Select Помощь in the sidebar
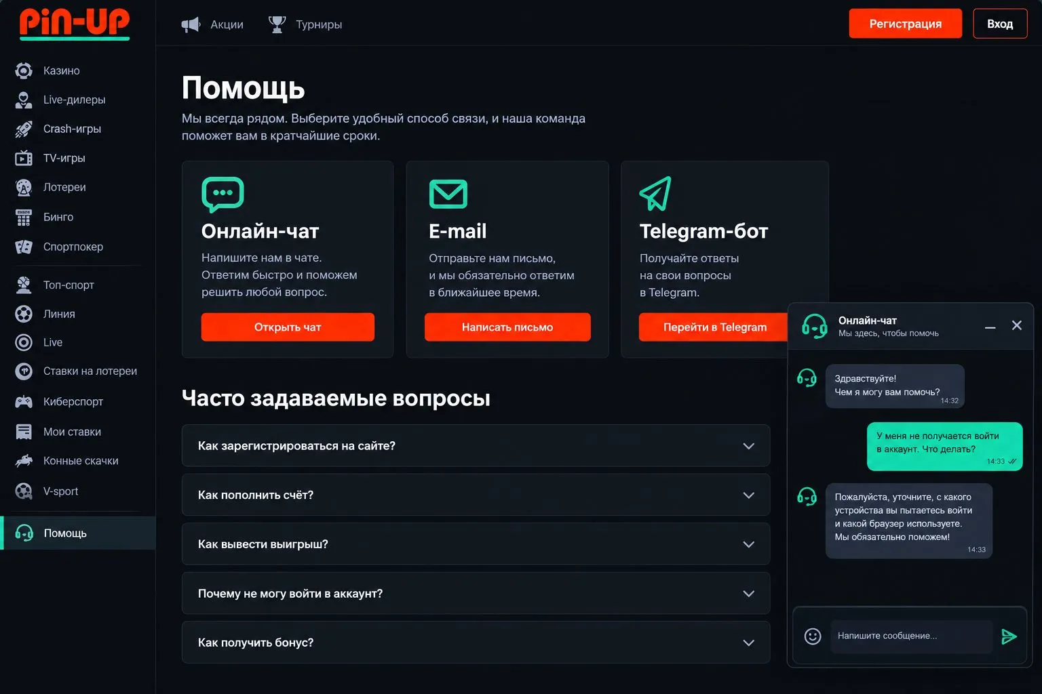Viewport: 1042px width, 694px height. (78, 533)
